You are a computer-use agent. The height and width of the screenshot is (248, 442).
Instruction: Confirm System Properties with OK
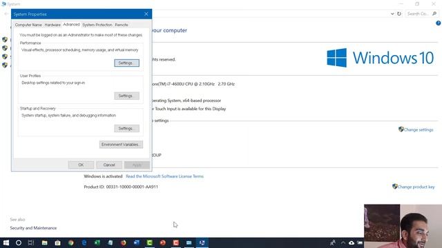point(81,165)
